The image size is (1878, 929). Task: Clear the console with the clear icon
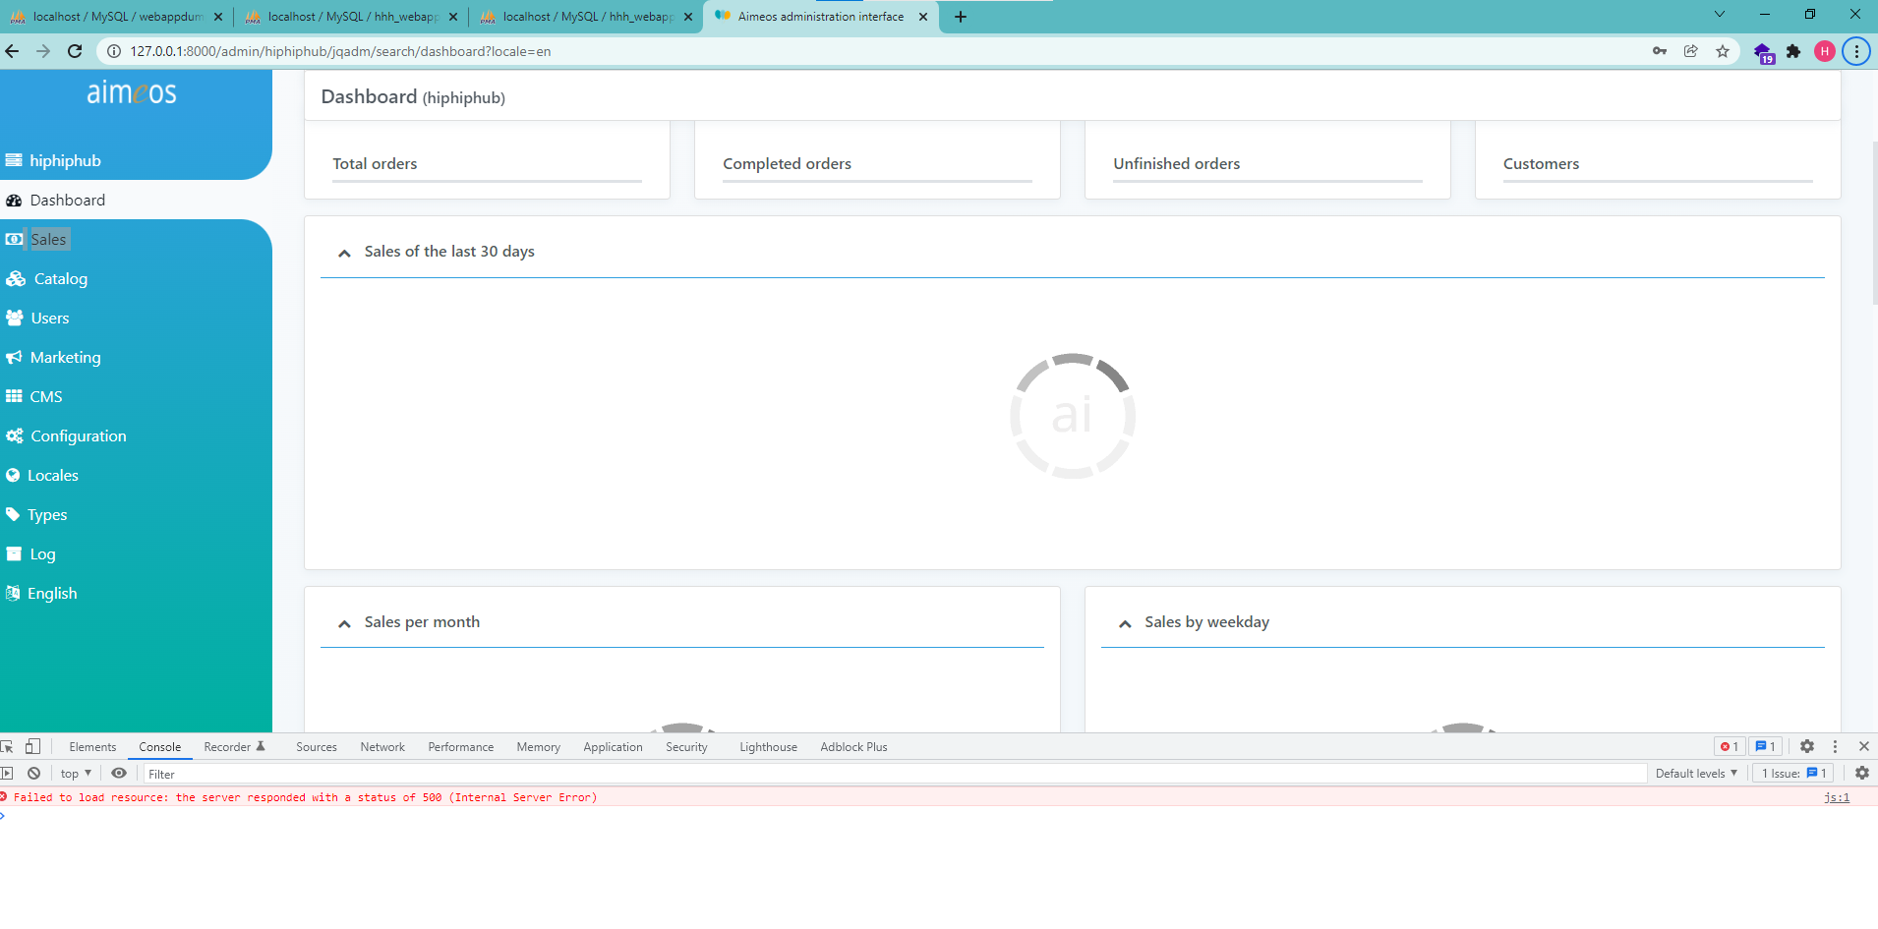pos(33,773)
